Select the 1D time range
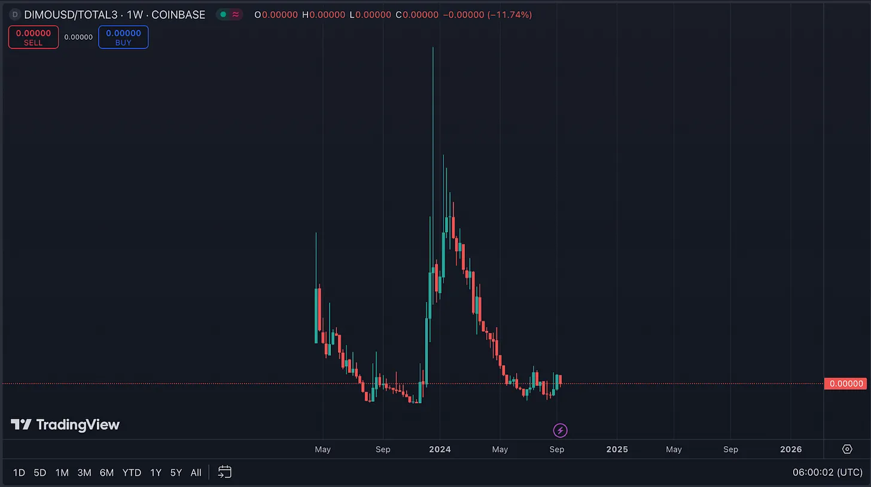Image resolution: width=871 pixels, height=487 pixels. pos(19,473)
